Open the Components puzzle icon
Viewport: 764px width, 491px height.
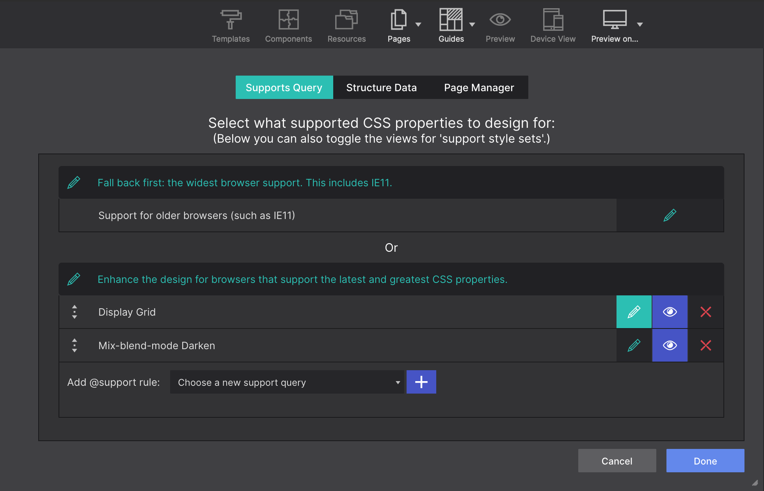pyautogui.click(x=288, y=19)
